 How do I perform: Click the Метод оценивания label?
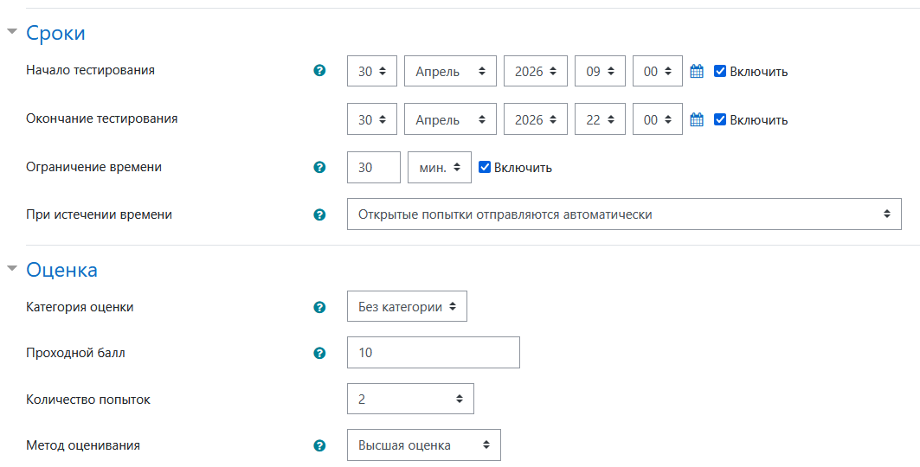pyautogui.click(x=83, y=445)
